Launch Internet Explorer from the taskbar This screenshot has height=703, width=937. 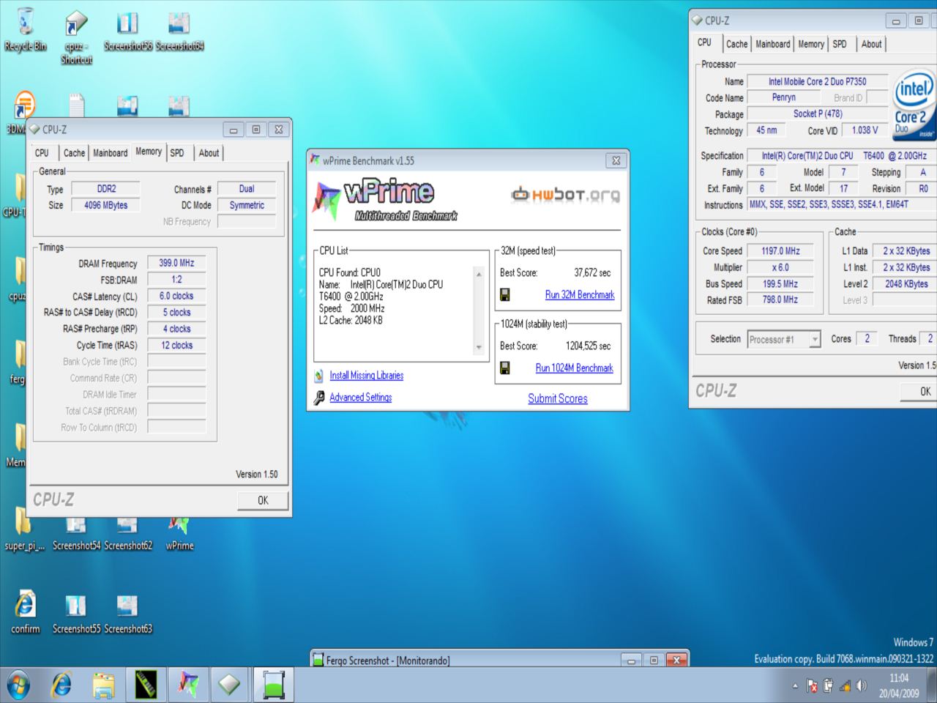(x=61, y=685)
